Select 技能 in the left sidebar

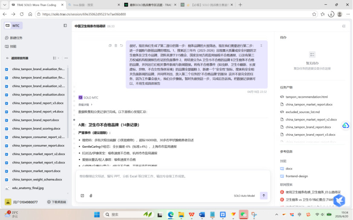(13, 46)
